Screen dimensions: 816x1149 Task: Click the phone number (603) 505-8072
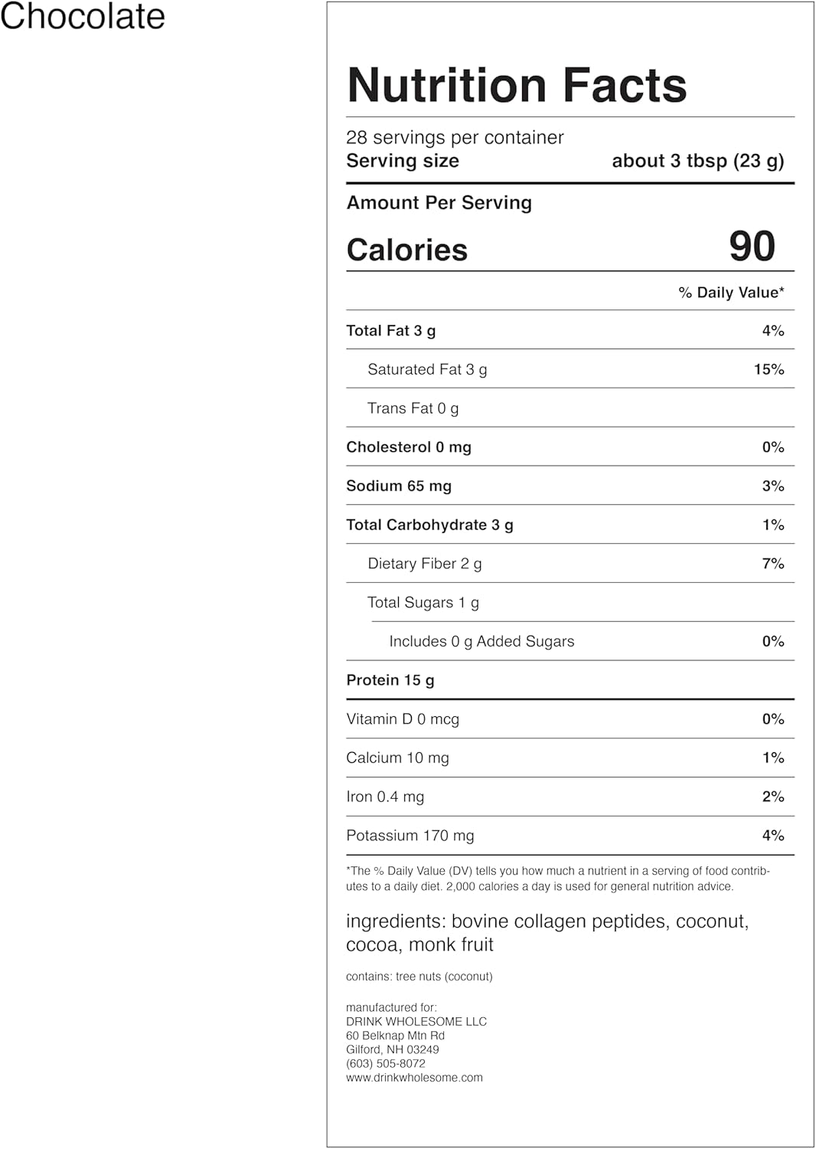click(386, 1064)
